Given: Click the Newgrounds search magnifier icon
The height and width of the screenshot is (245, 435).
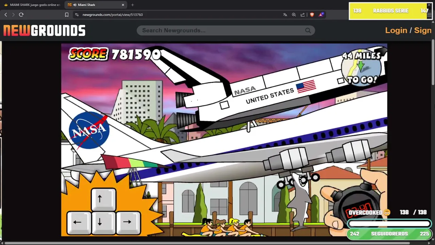Looking at the screenshot, I should (x=308, y=30).
